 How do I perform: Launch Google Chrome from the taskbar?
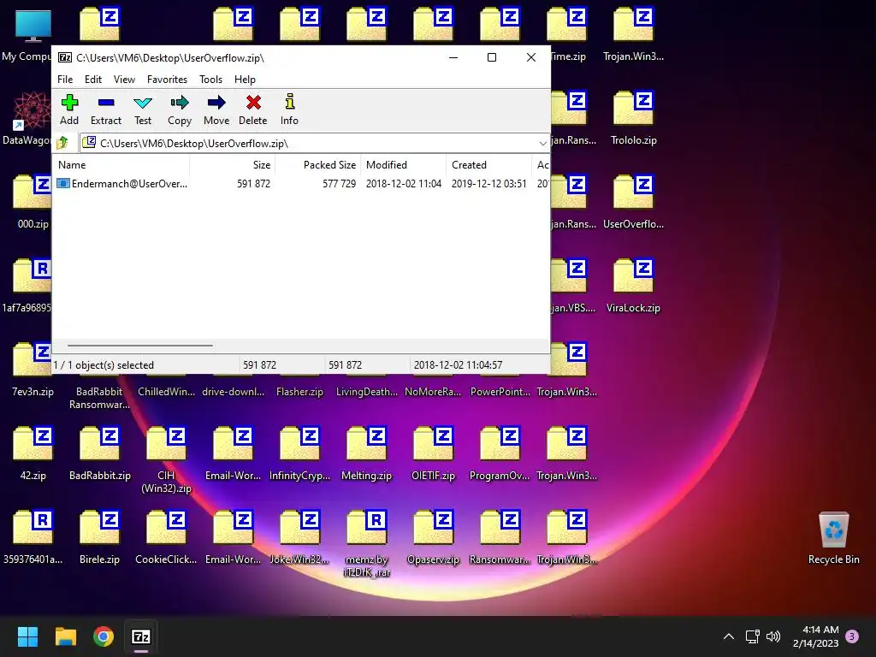point(104,636)
